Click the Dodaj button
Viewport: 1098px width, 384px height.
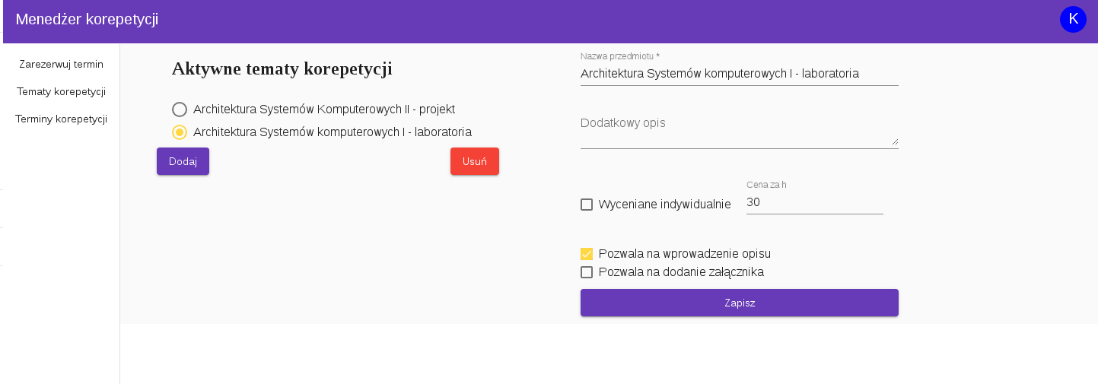(x=183, y=161)
